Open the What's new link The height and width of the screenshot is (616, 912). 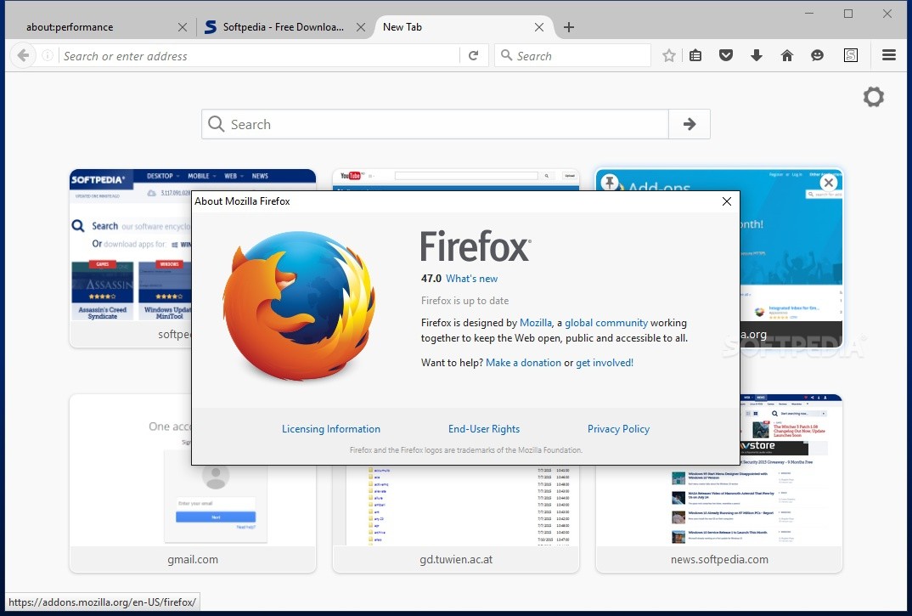click(x=471, y=279)
